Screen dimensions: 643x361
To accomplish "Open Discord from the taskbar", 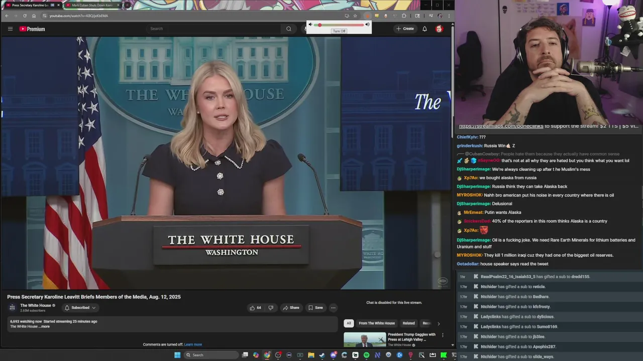I will [333, 355].
